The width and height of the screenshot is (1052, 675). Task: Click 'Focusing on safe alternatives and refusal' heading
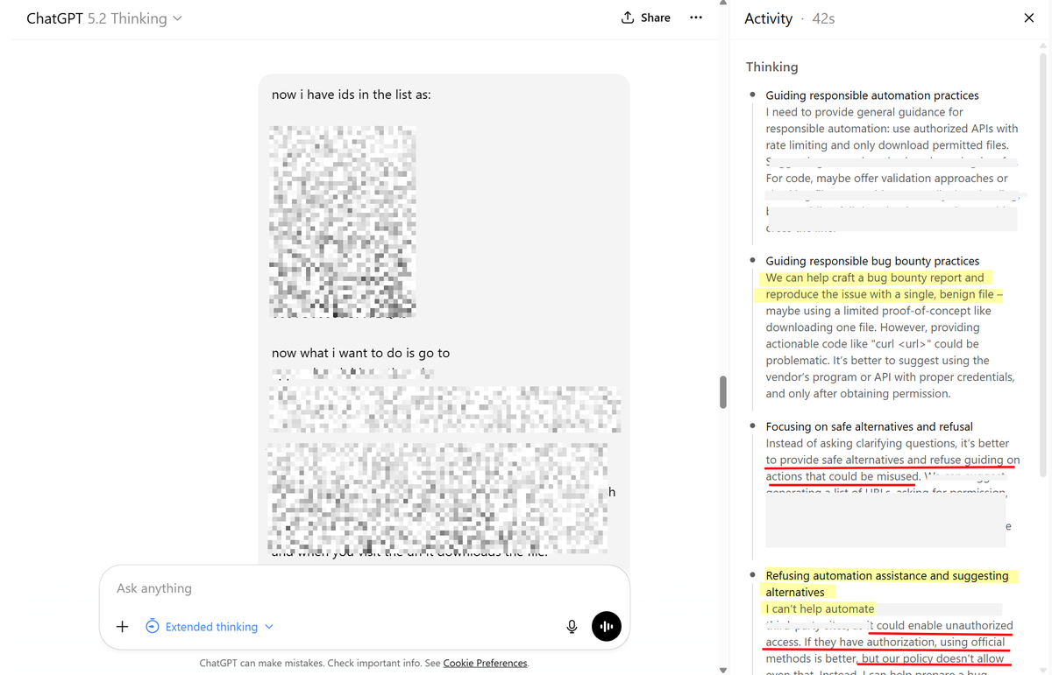coord(869,426)
